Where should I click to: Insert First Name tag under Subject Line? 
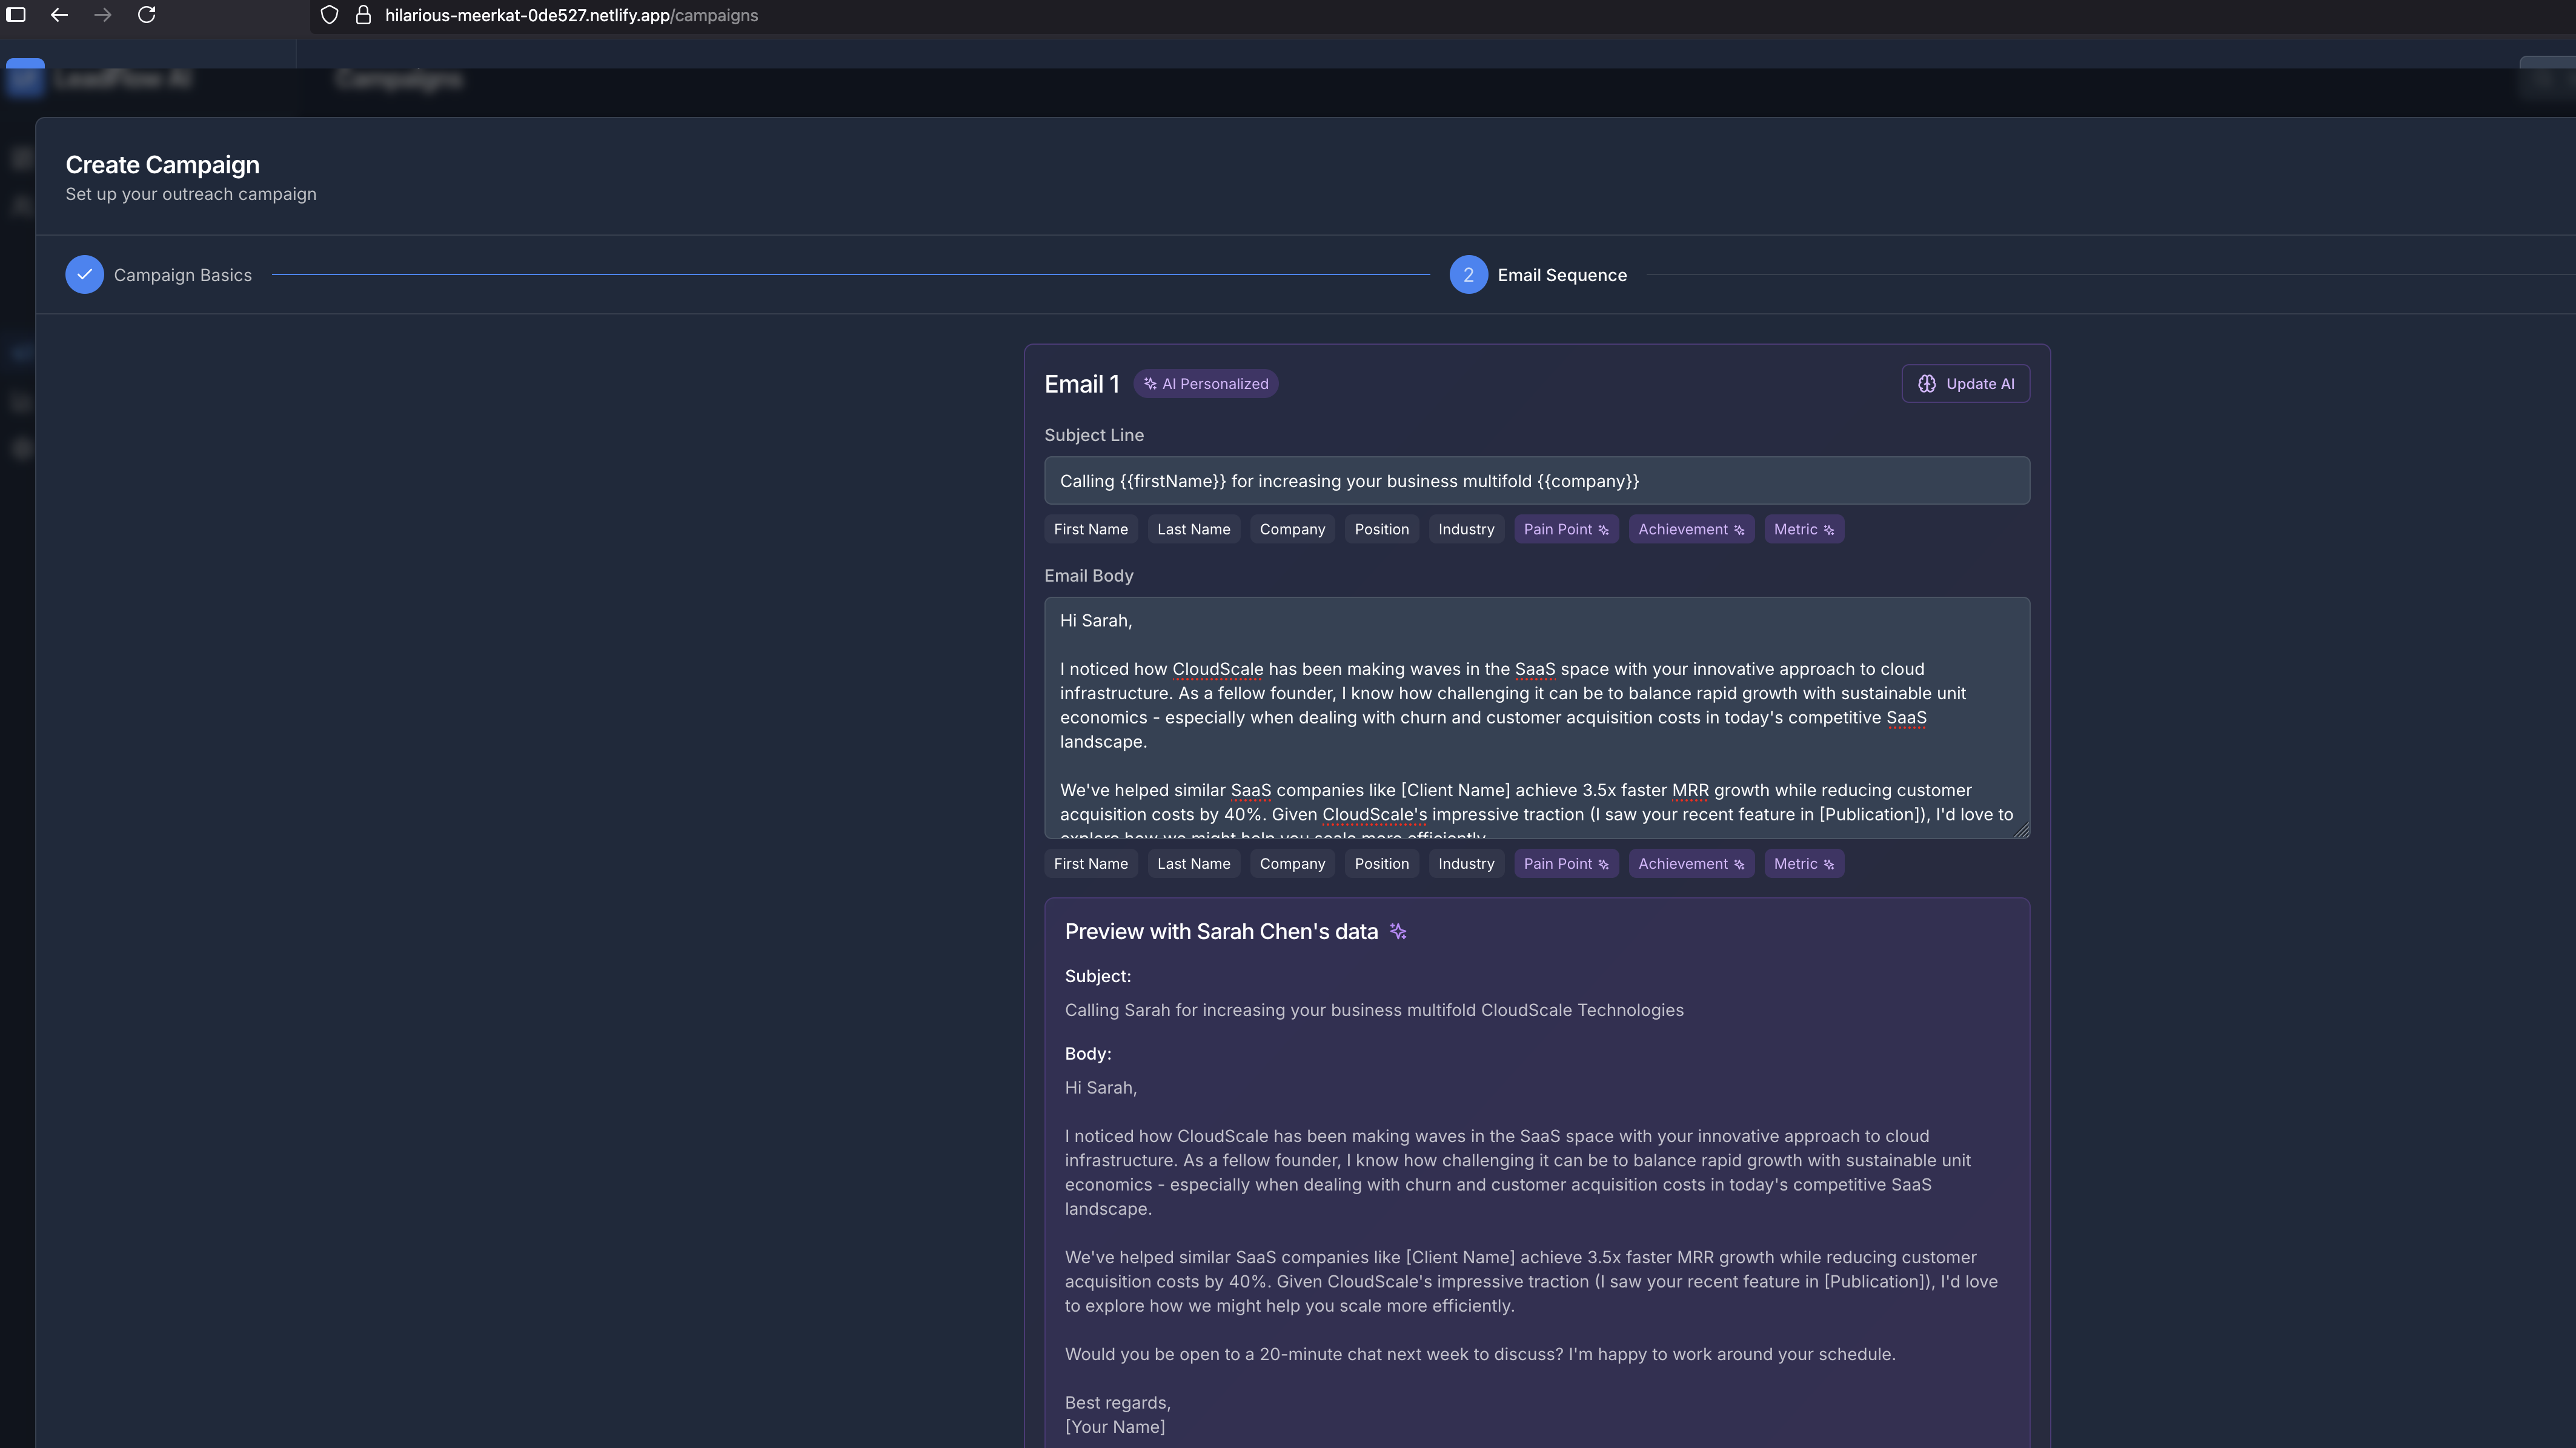[x=1090, y=530]
